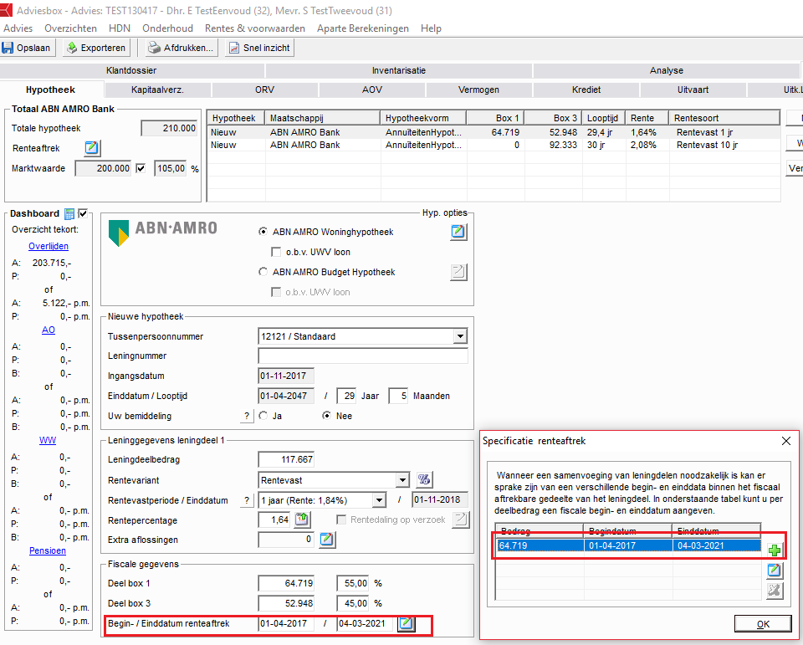
Task: Open rate percentage lookup icon beside Rentevariant
Action: [424, 480]
